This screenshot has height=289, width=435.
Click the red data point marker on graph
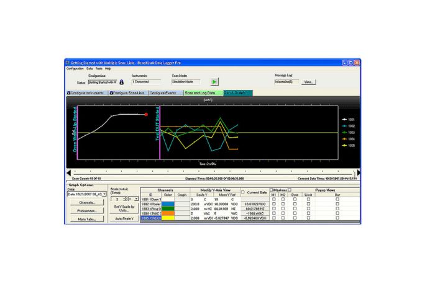146,114
